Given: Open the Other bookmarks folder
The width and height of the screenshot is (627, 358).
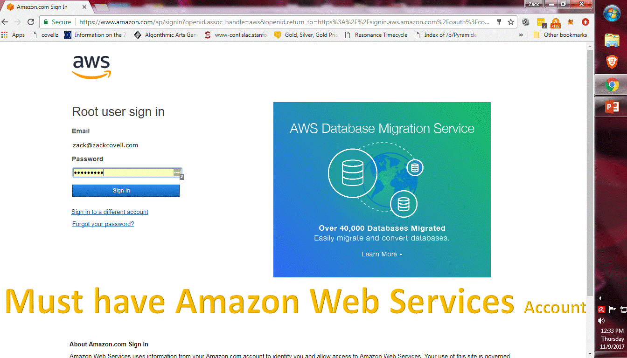Looking at the screenshot, I should point(560,35).
